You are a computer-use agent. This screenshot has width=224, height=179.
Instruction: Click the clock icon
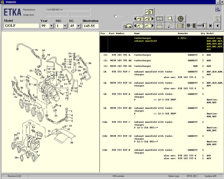[181, 18]
